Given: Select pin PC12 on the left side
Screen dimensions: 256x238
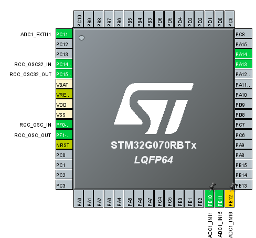Looking at the screenshot, I should (64, 44).
